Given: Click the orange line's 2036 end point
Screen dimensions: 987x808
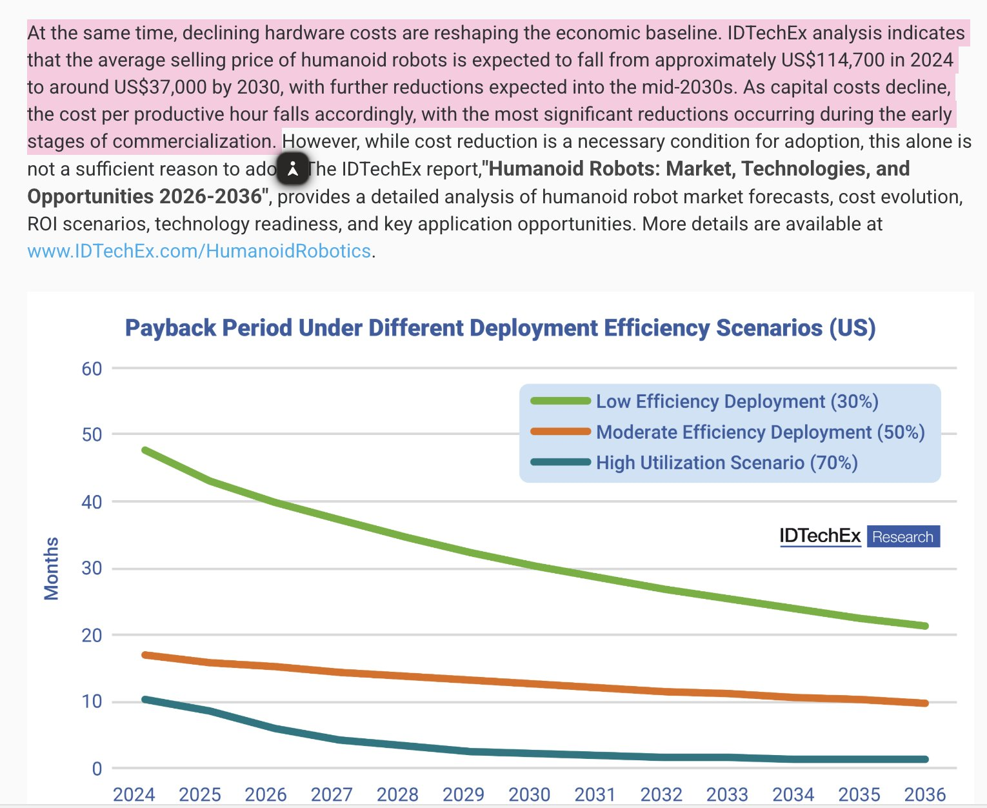Looking at the screenshot, I should click(925, 703).
